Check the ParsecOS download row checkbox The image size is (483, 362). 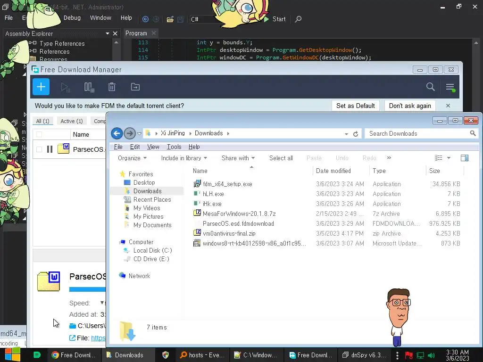(39, 149)
